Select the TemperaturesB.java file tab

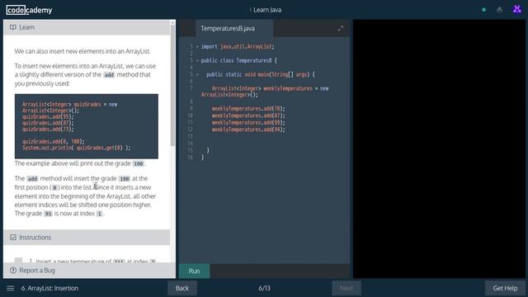click(x=234, y=29)
